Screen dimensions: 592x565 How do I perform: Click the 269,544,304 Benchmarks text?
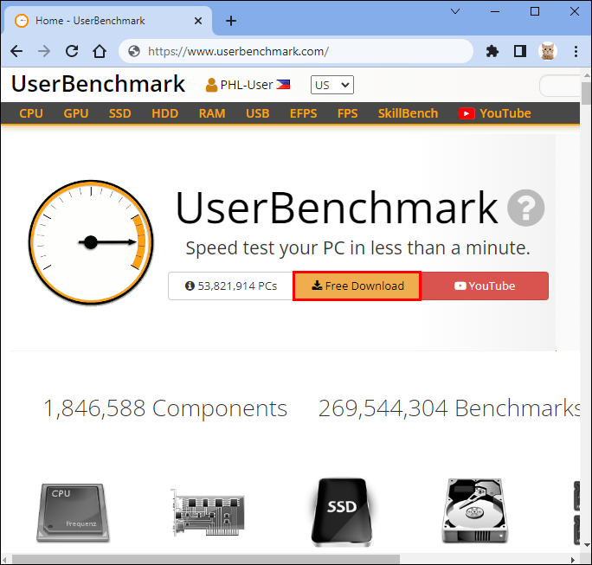(x=449, y=408)
